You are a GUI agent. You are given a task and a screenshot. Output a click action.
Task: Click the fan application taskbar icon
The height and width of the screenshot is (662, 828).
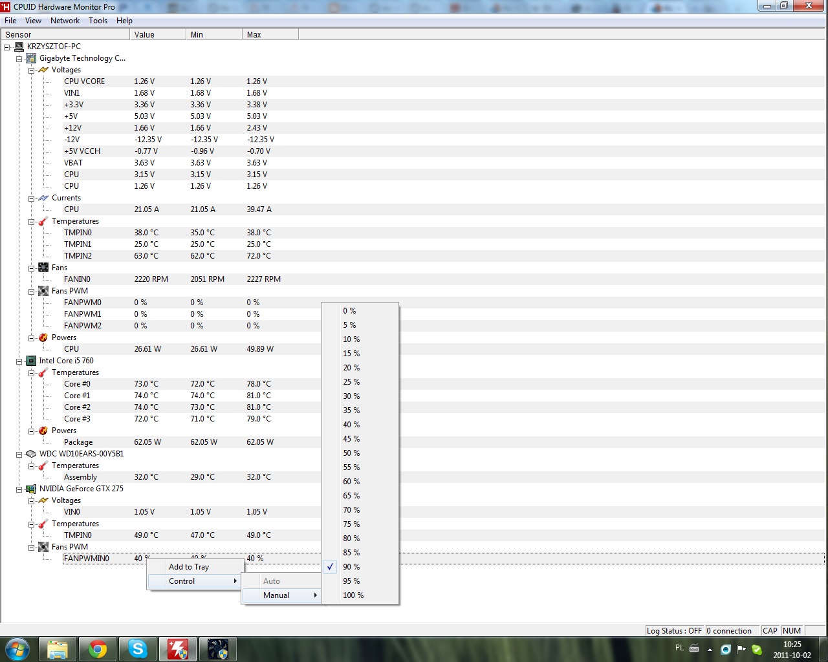[218, 649]
